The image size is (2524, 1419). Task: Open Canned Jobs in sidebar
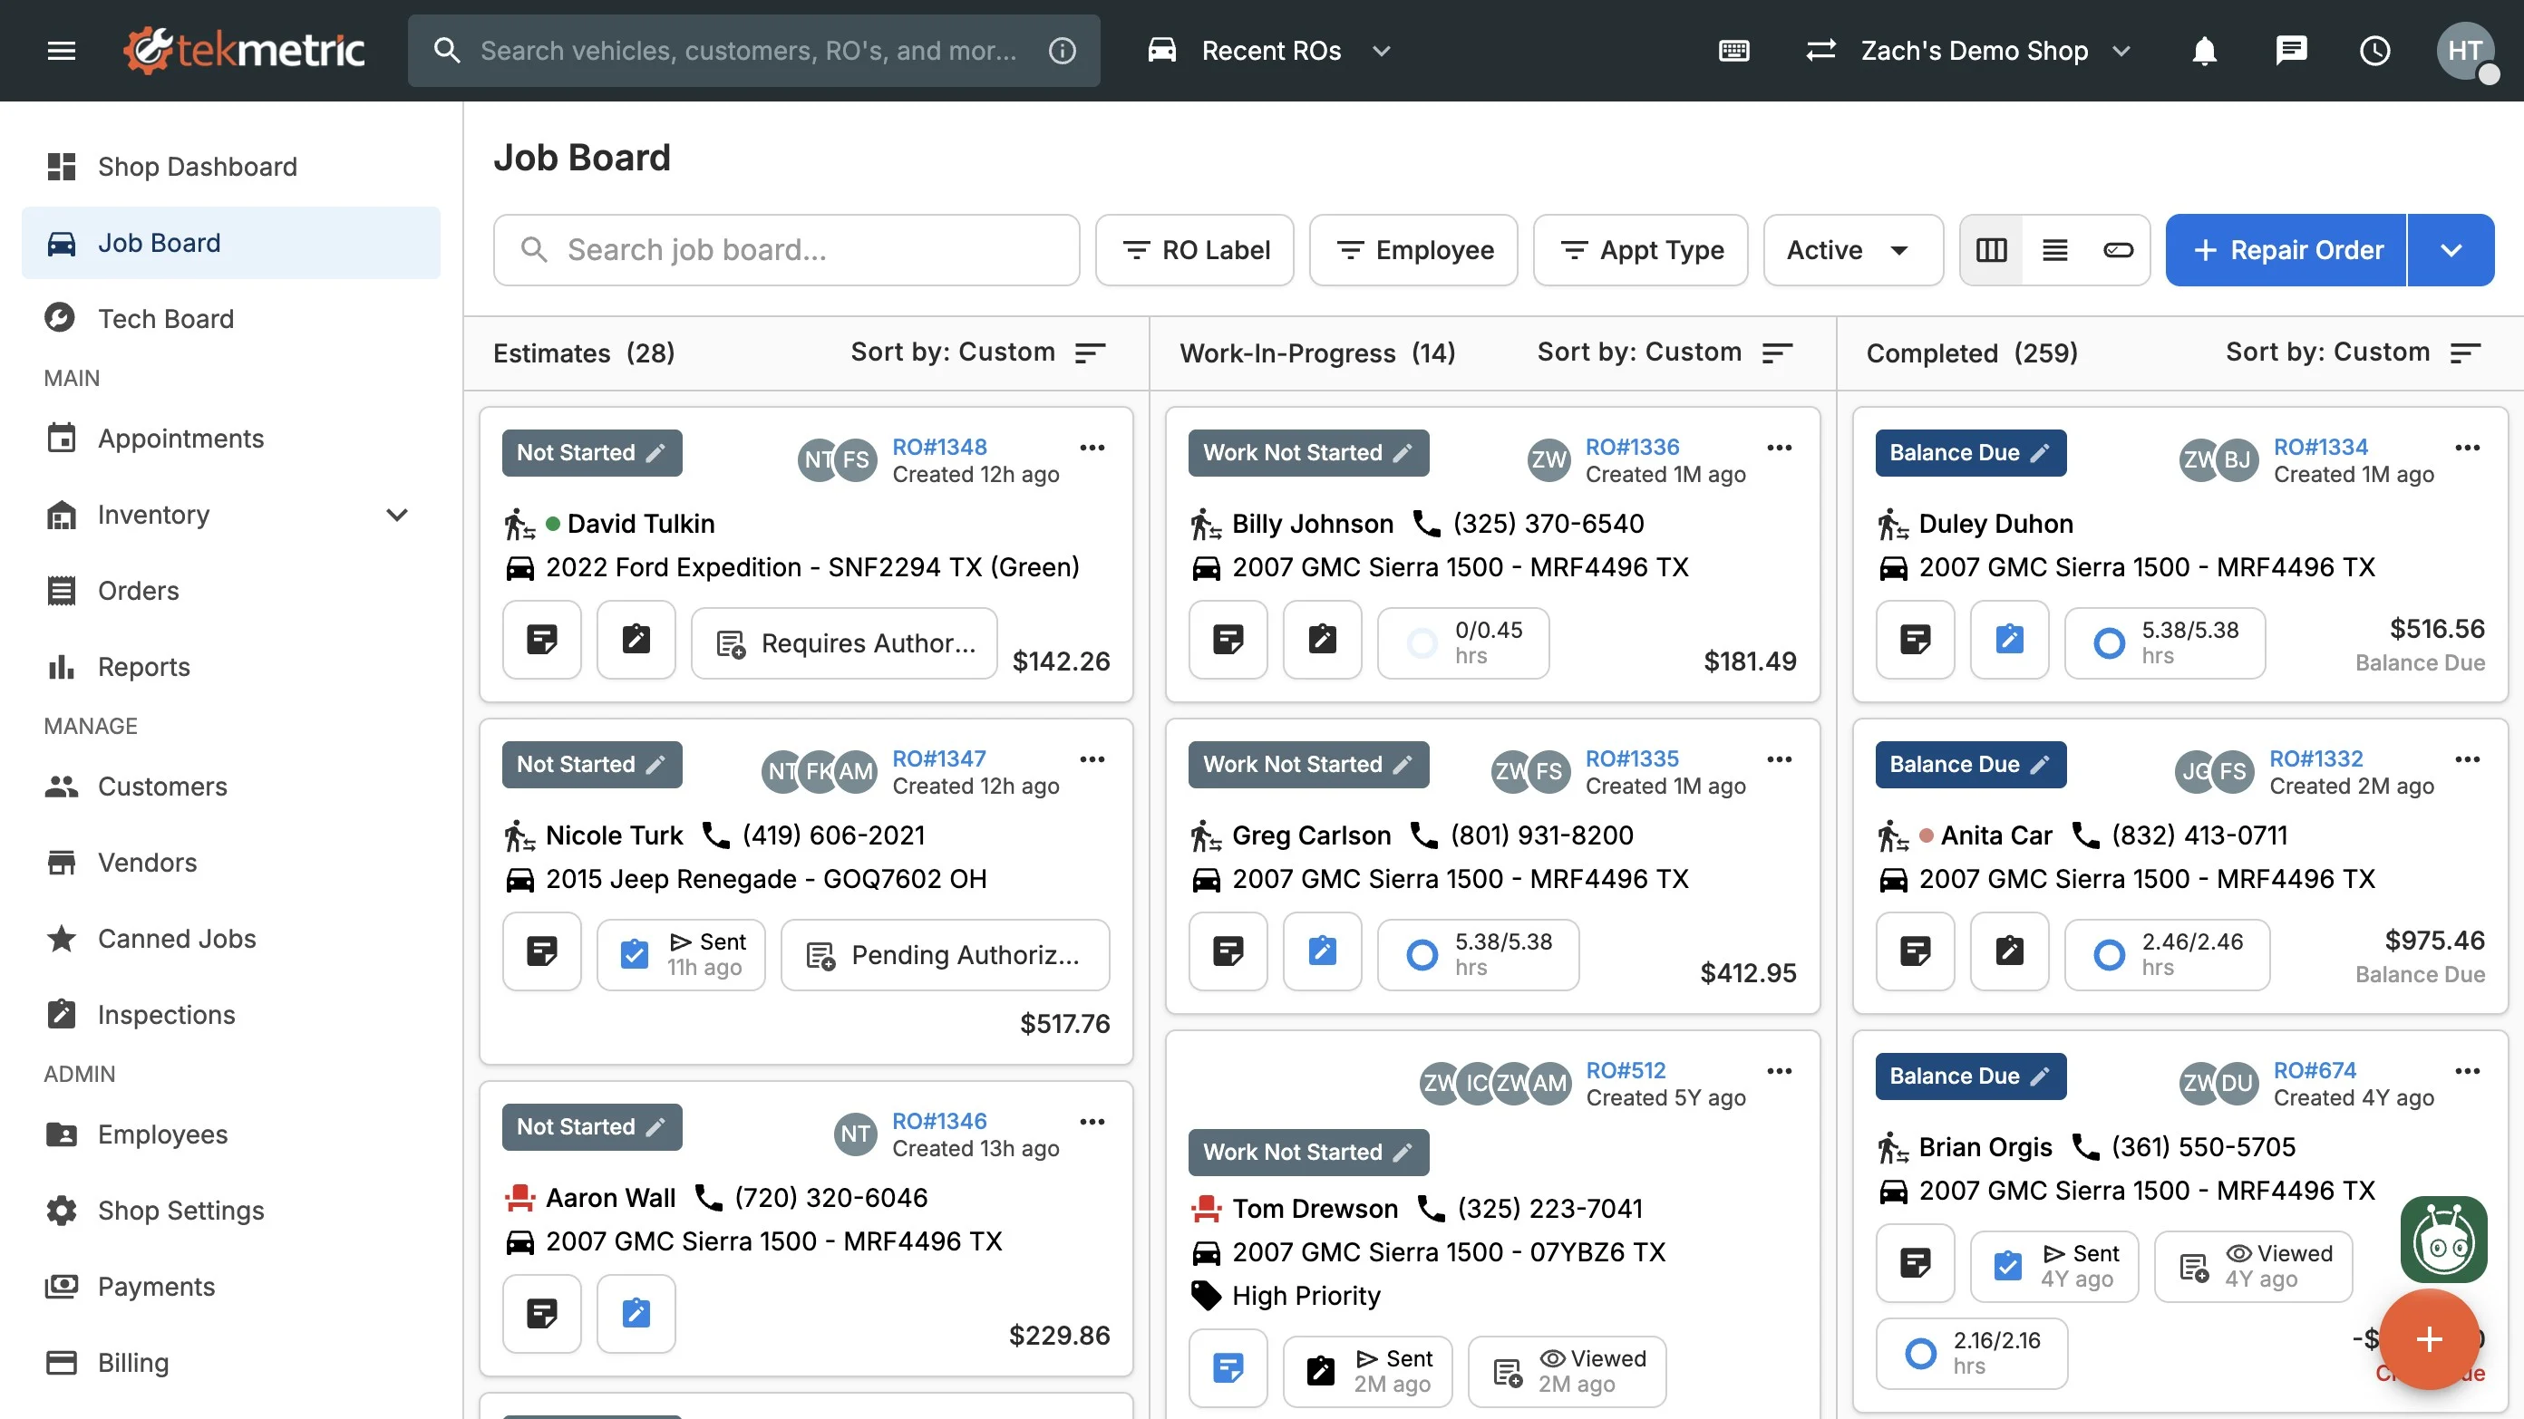point(177,938)
